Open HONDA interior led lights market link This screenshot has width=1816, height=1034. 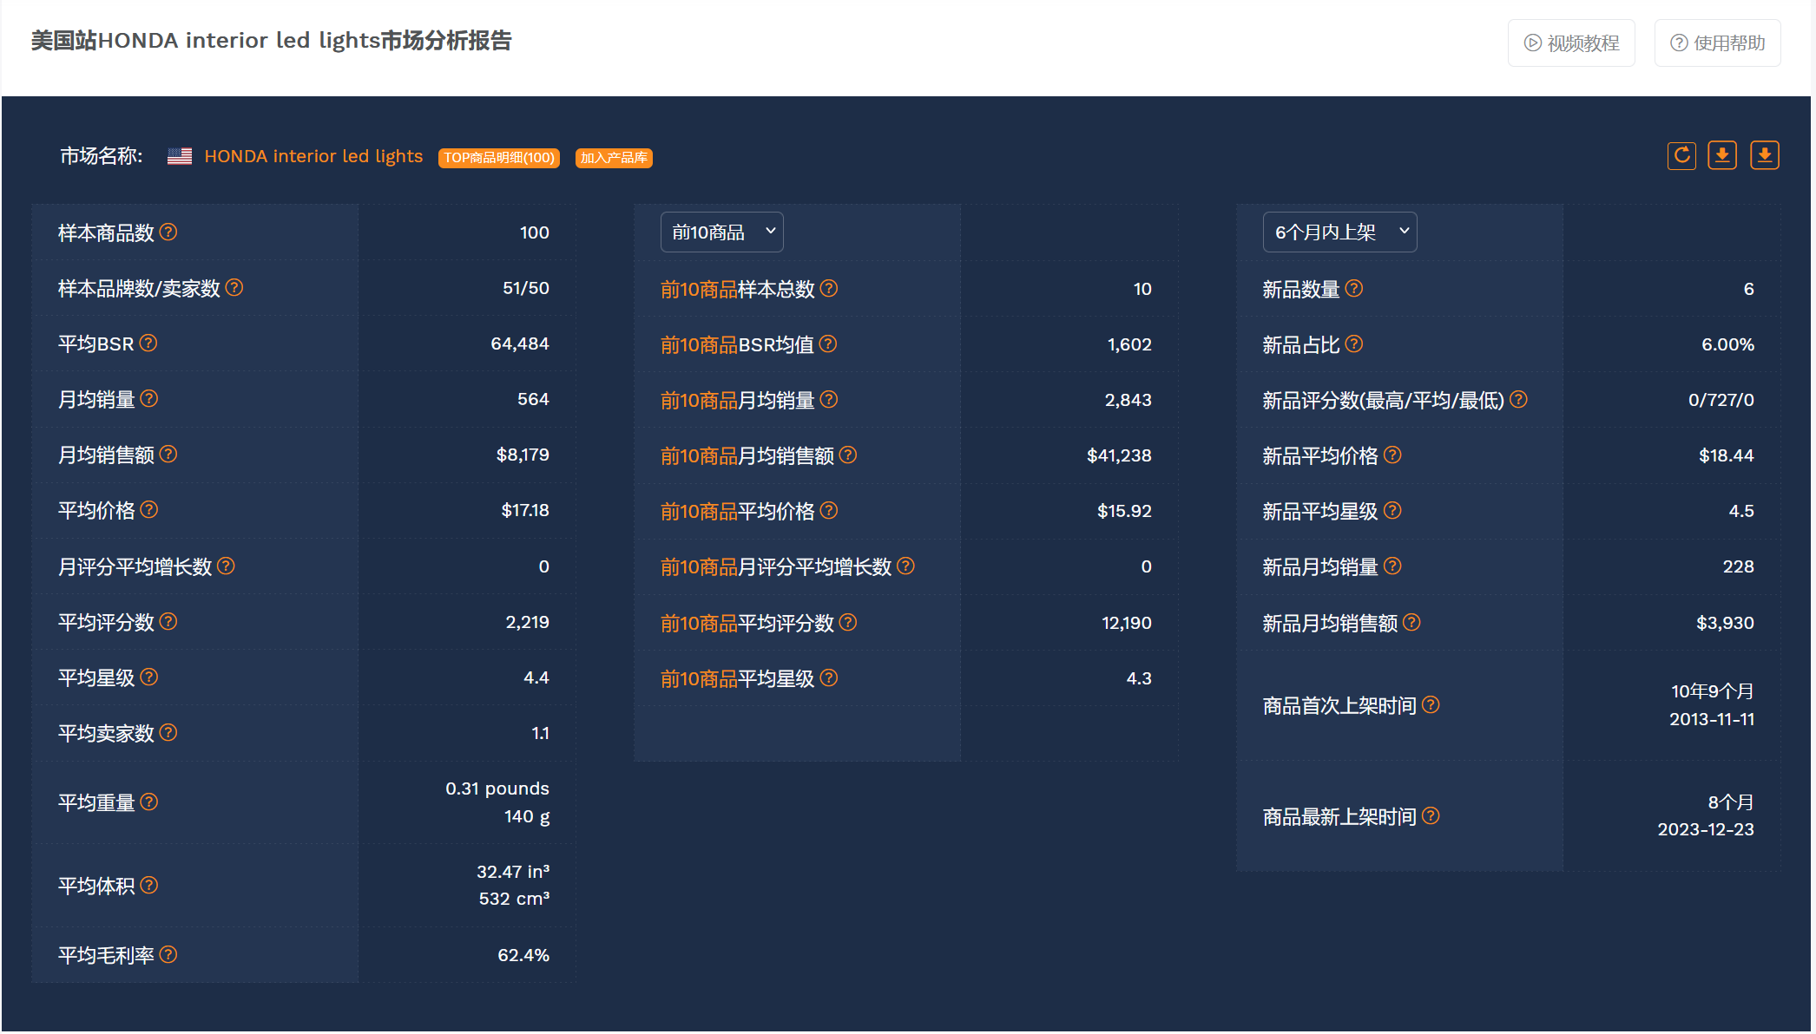point(313,156)
